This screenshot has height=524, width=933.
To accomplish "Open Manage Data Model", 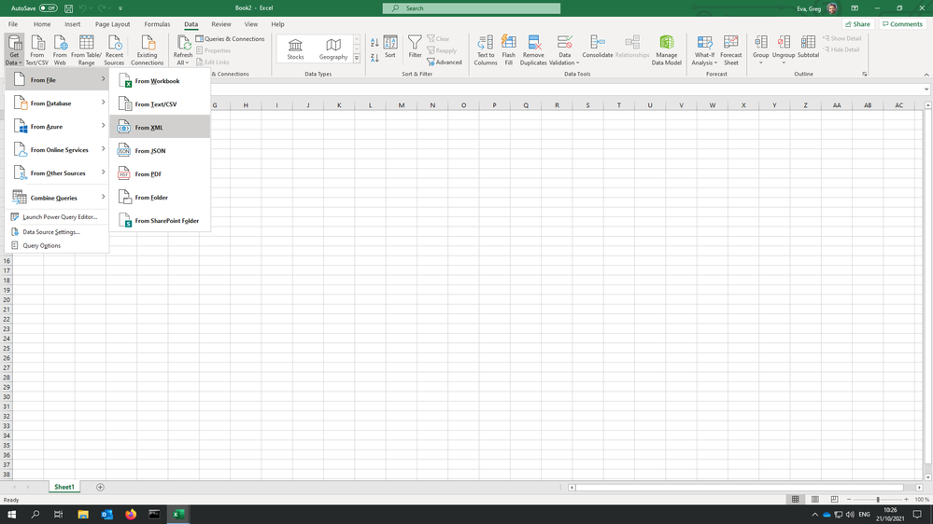I will [x=667, y=50].
